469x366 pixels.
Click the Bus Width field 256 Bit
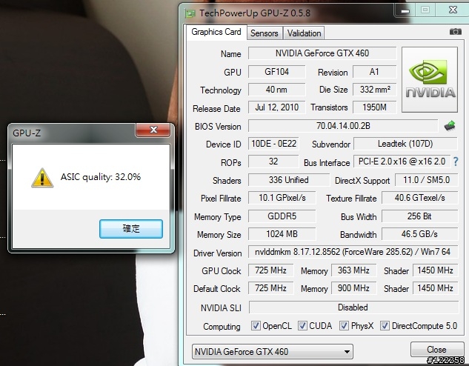tap(419, 216)
